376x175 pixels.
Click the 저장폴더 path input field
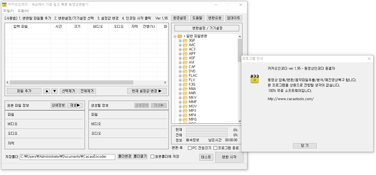coord(67,157)
